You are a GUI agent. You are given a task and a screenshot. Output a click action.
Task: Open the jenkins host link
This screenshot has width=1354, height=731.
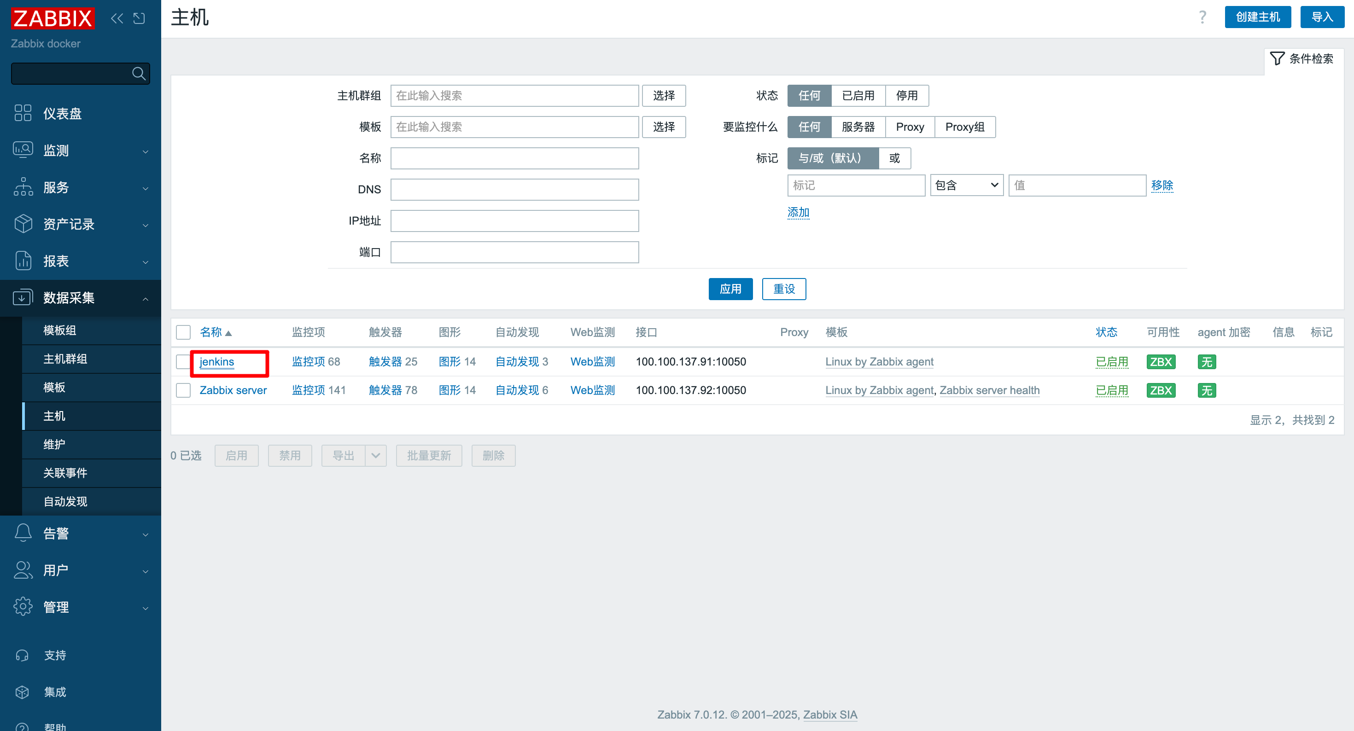216,361
